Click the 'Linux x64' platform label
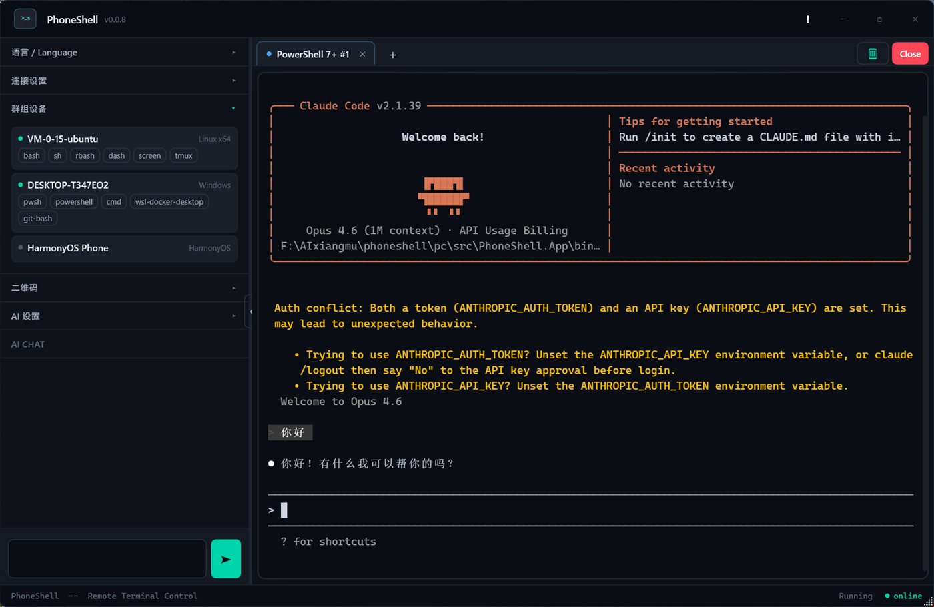The height and width of the screenshot is (607, 934). click(x=214, y=139)
